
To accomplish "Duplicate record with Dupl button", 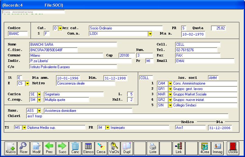I will 127,148.
